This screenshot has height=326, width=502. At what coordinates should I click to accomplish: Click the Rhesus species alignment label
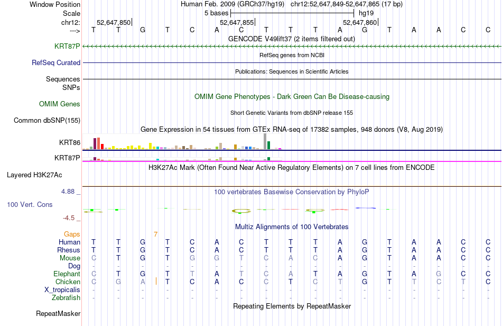(69, 250)
